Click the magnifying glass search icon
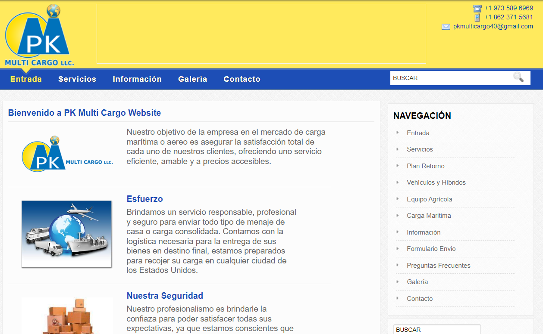Screen dimensions: 543x334 coord(518,77)
